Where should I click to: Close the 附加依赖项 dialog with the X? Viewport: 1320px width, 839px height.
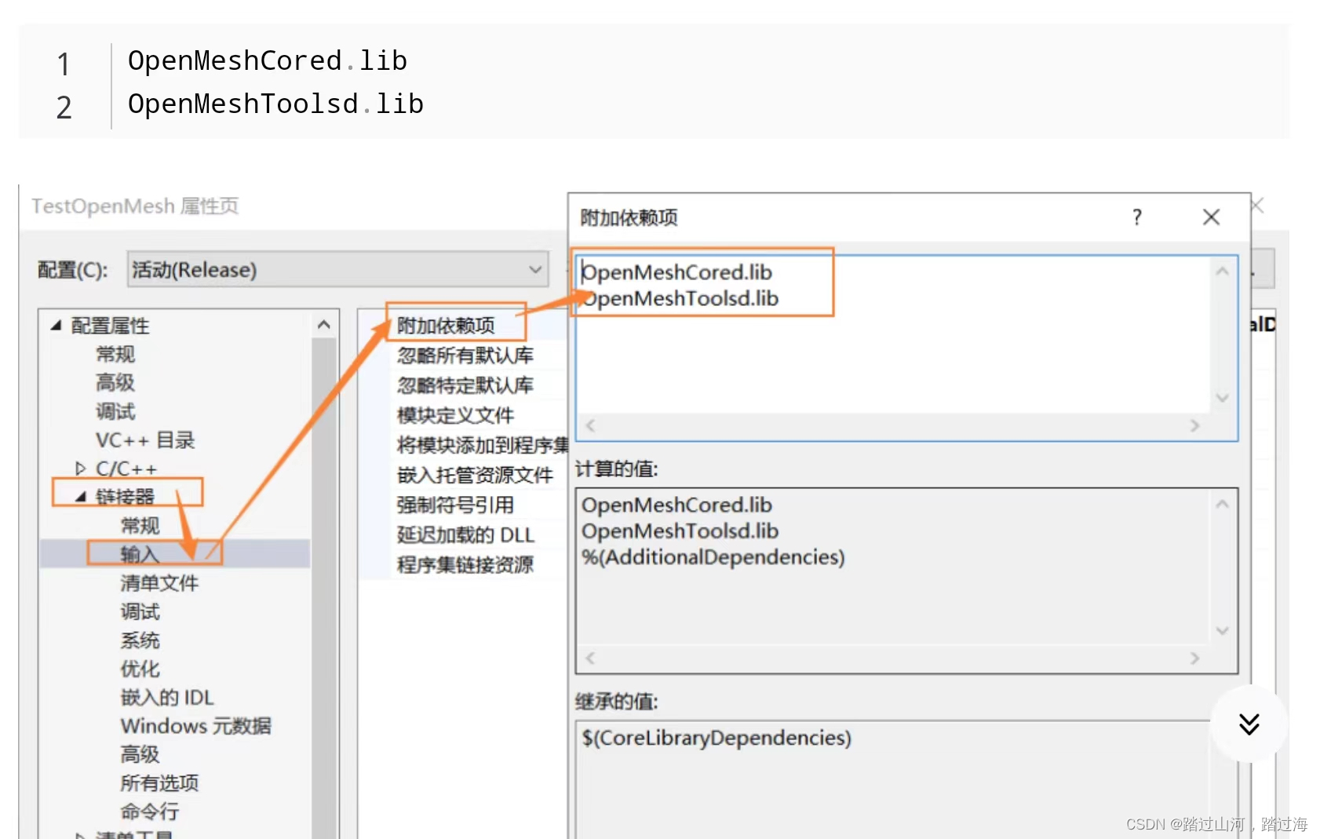click(x=1210, y=217)
